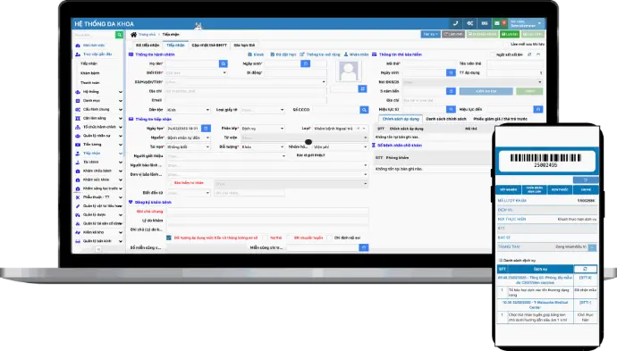Open the calendar picker beside Ngày tạo
Screen dimensions: 617x351
(x=206, y=128)
